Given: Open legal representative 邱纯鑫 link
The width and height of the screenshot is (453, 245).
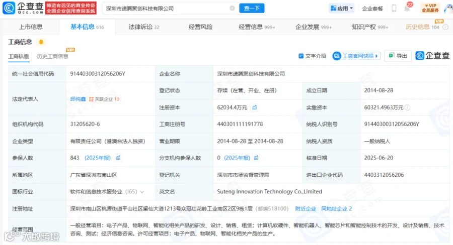Looking at the screenshot, I should (x=78, y=99).
